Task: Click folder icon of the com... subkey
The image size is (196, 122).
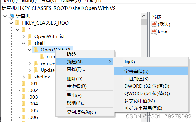Action: point(42,56)
